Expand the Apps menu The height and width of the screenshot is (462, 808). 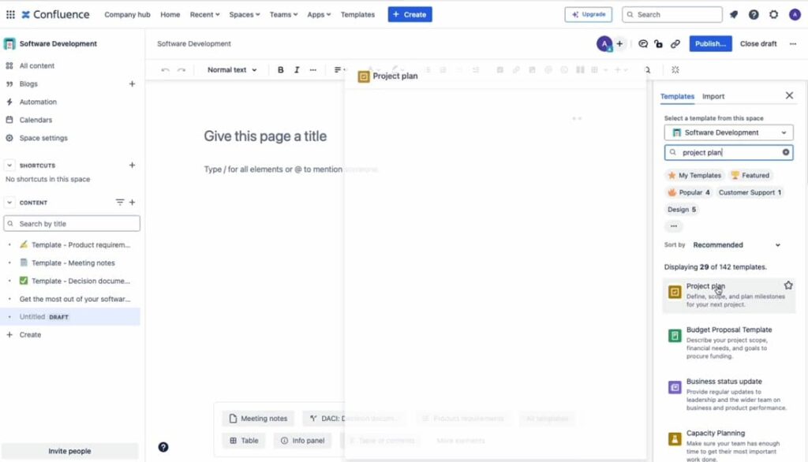pyautogui.click(x=319, y=14)
